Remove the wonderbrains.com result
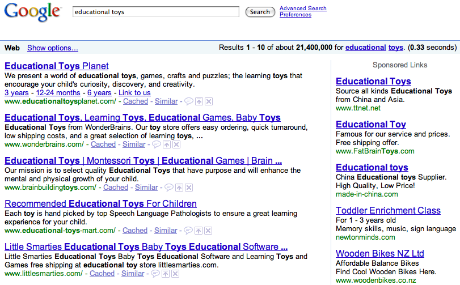 pos(176,144)
